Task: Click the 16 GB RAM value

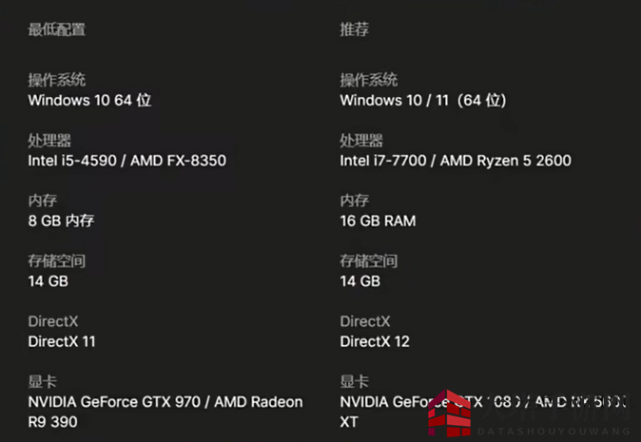Action: [x=378, y=221]
